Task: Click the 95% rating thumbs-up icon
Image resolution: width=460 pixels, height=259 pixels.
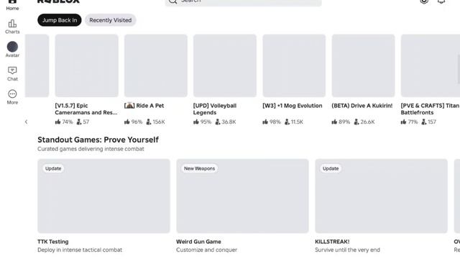Action: [x=196, y=122]
